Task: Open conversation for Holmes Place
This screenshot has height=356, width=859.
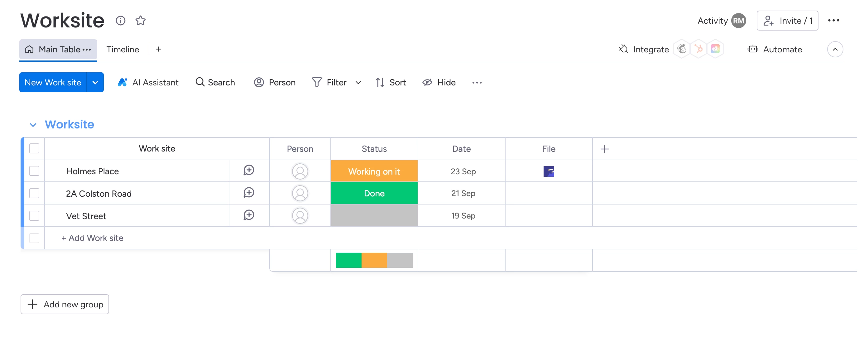Action: point(249,171)
